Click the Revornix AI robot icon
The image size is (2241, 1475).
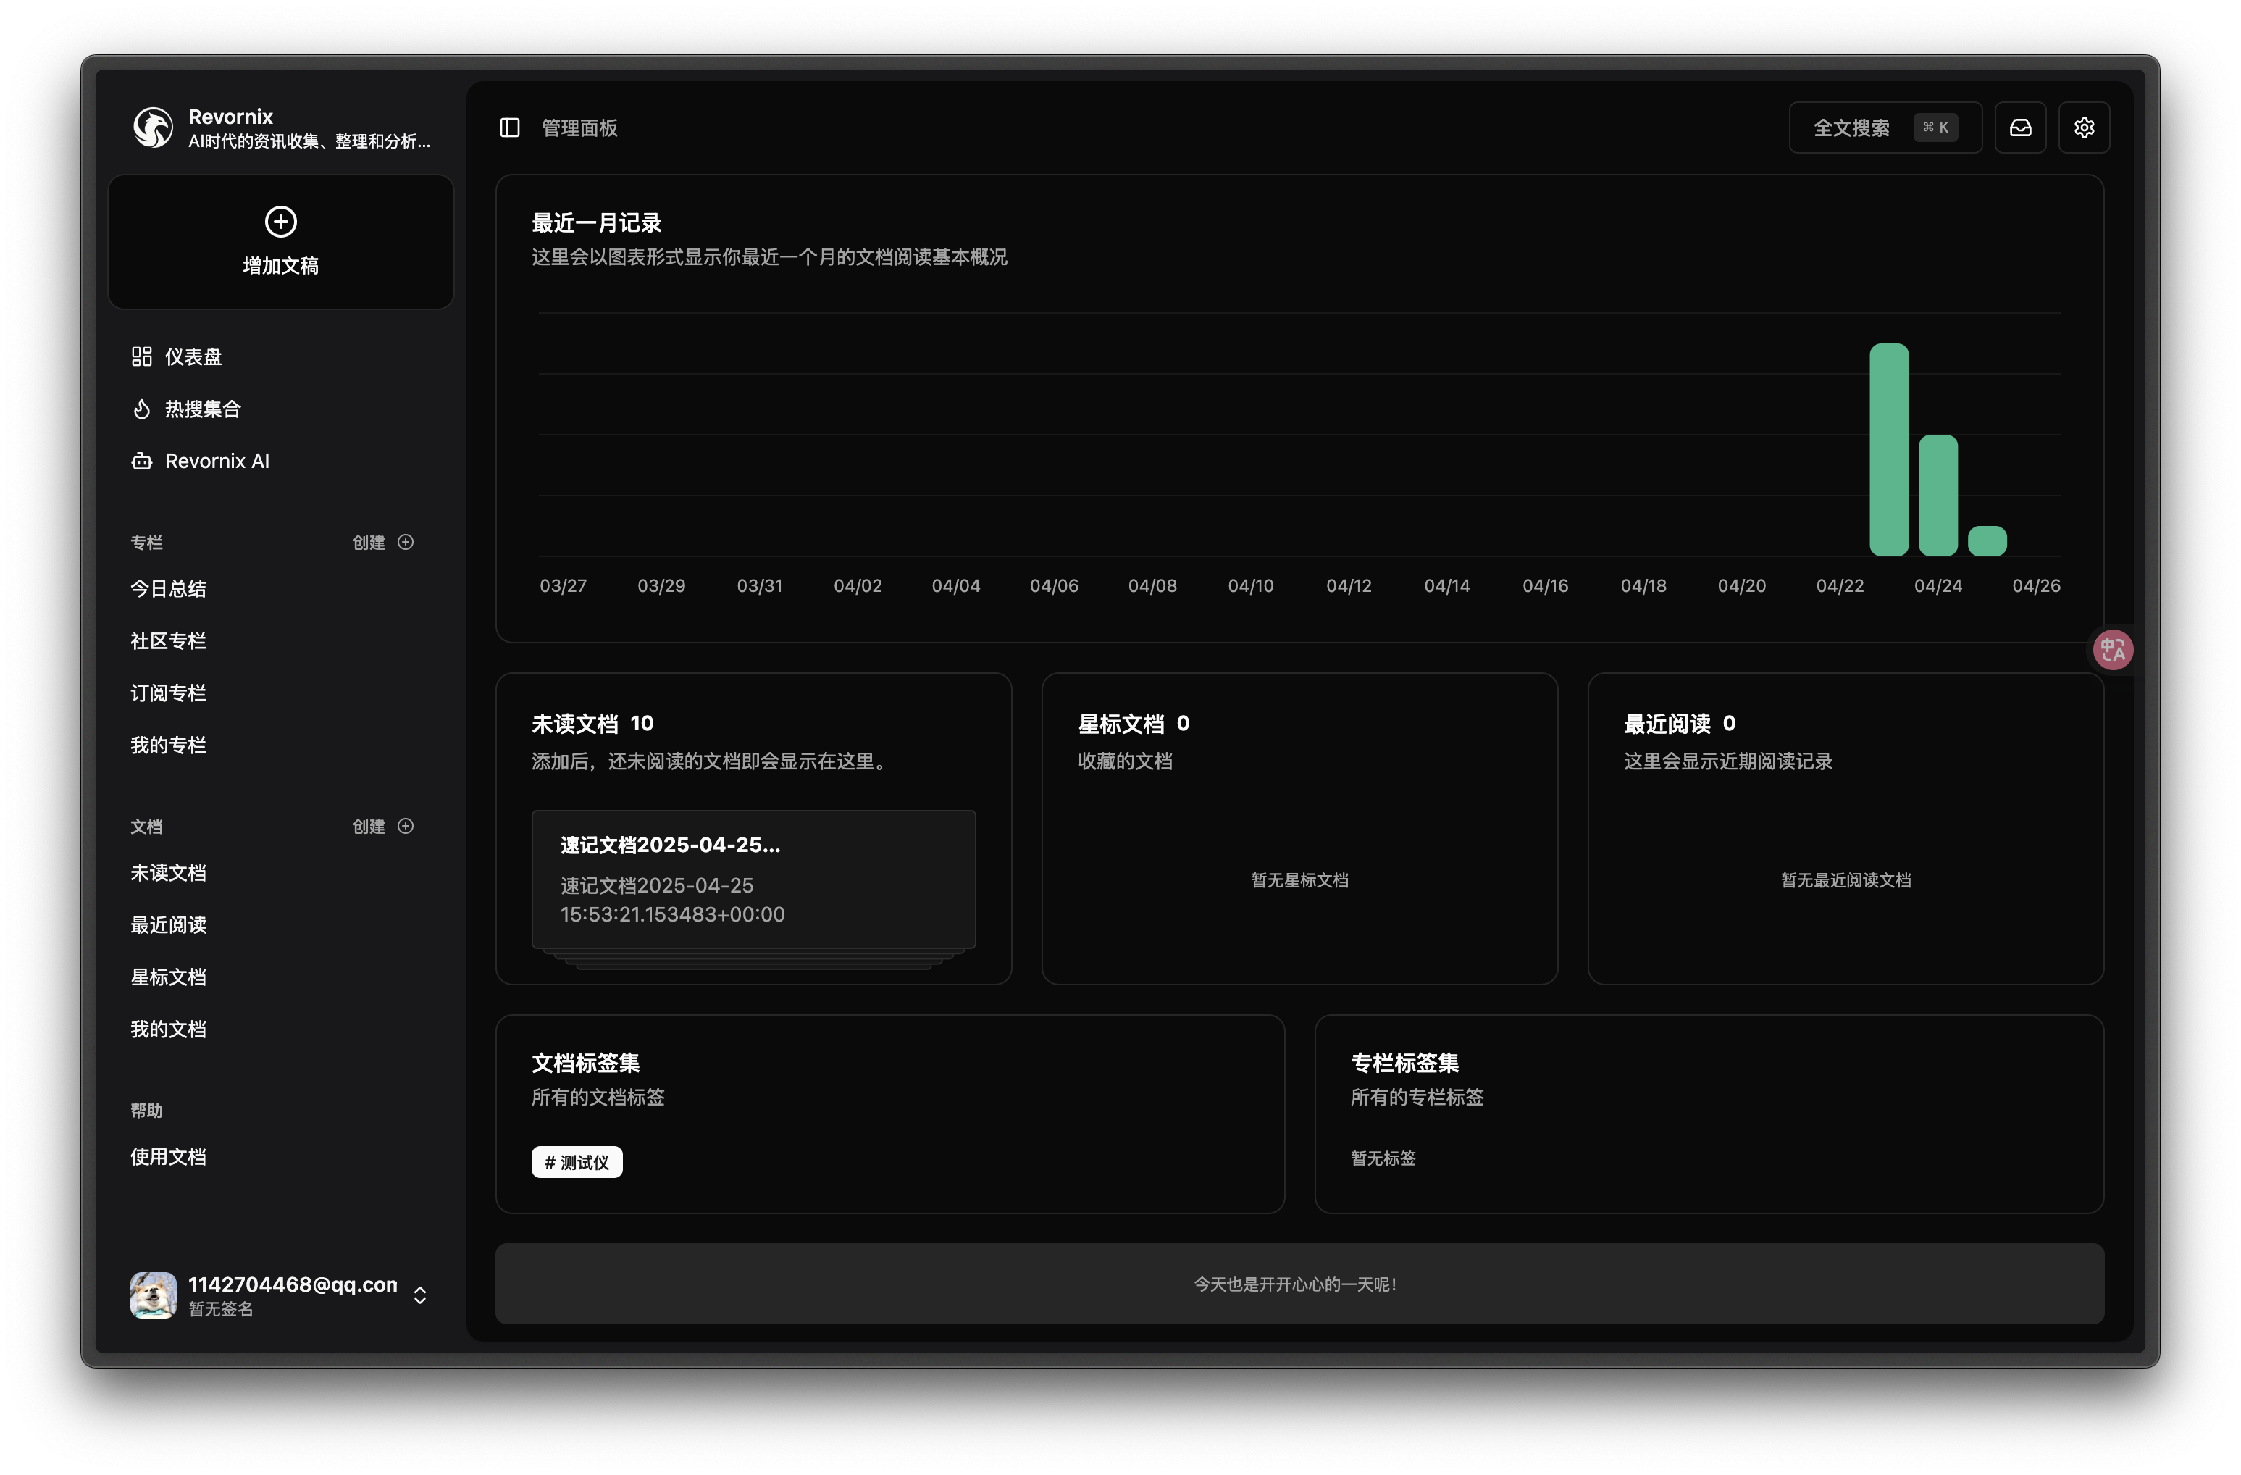tap(141, 461)
